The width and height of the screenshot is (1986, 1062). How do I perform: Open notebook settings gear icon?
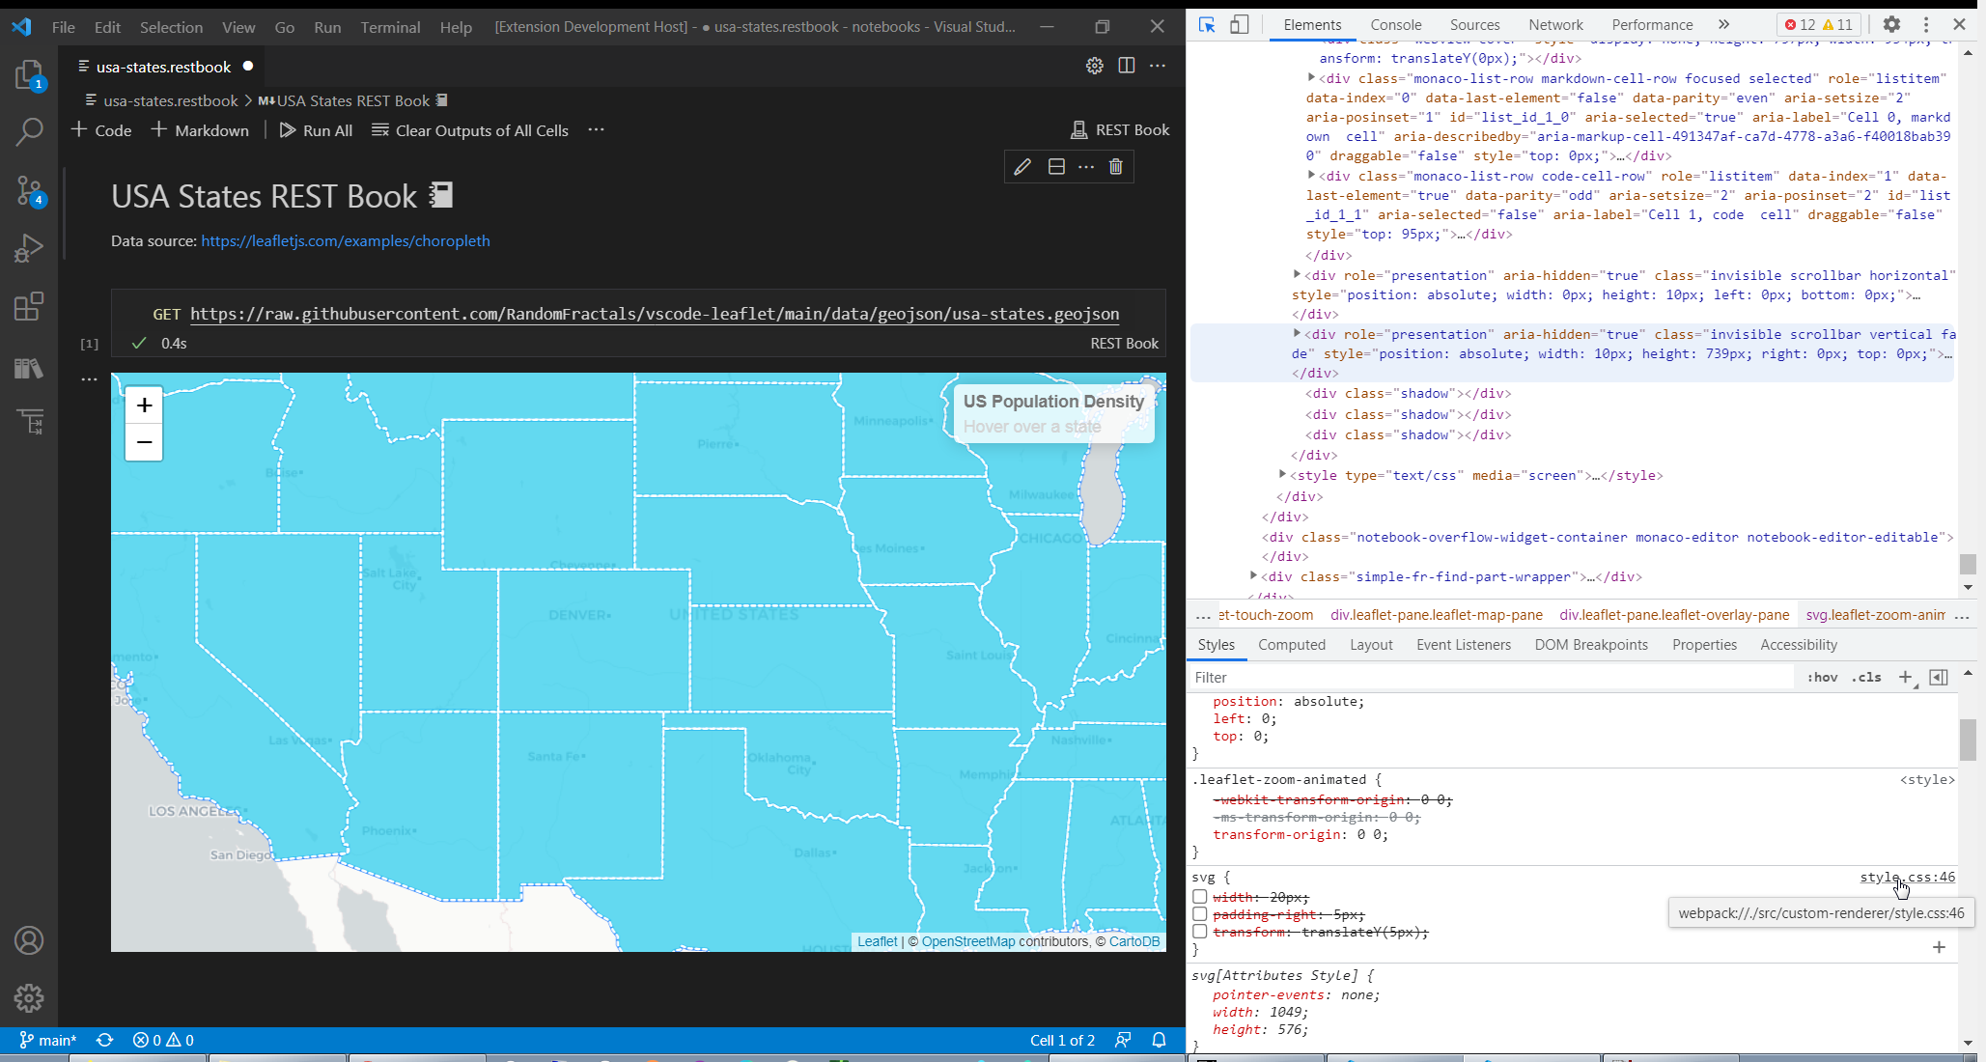pos(1094,66)
